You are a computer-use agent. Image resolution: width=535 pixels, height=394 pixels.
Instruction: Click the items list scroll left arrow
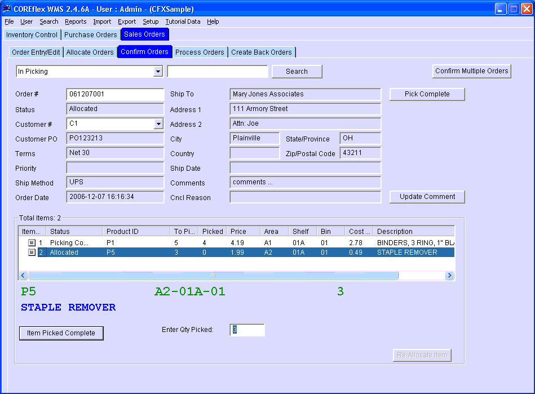(23, 275)
